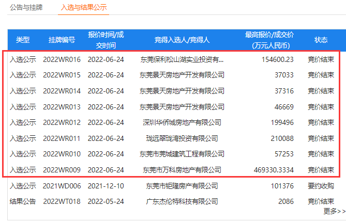Click the price 199496
Viewport: 346px width, 223px height.
pos(282,122)
